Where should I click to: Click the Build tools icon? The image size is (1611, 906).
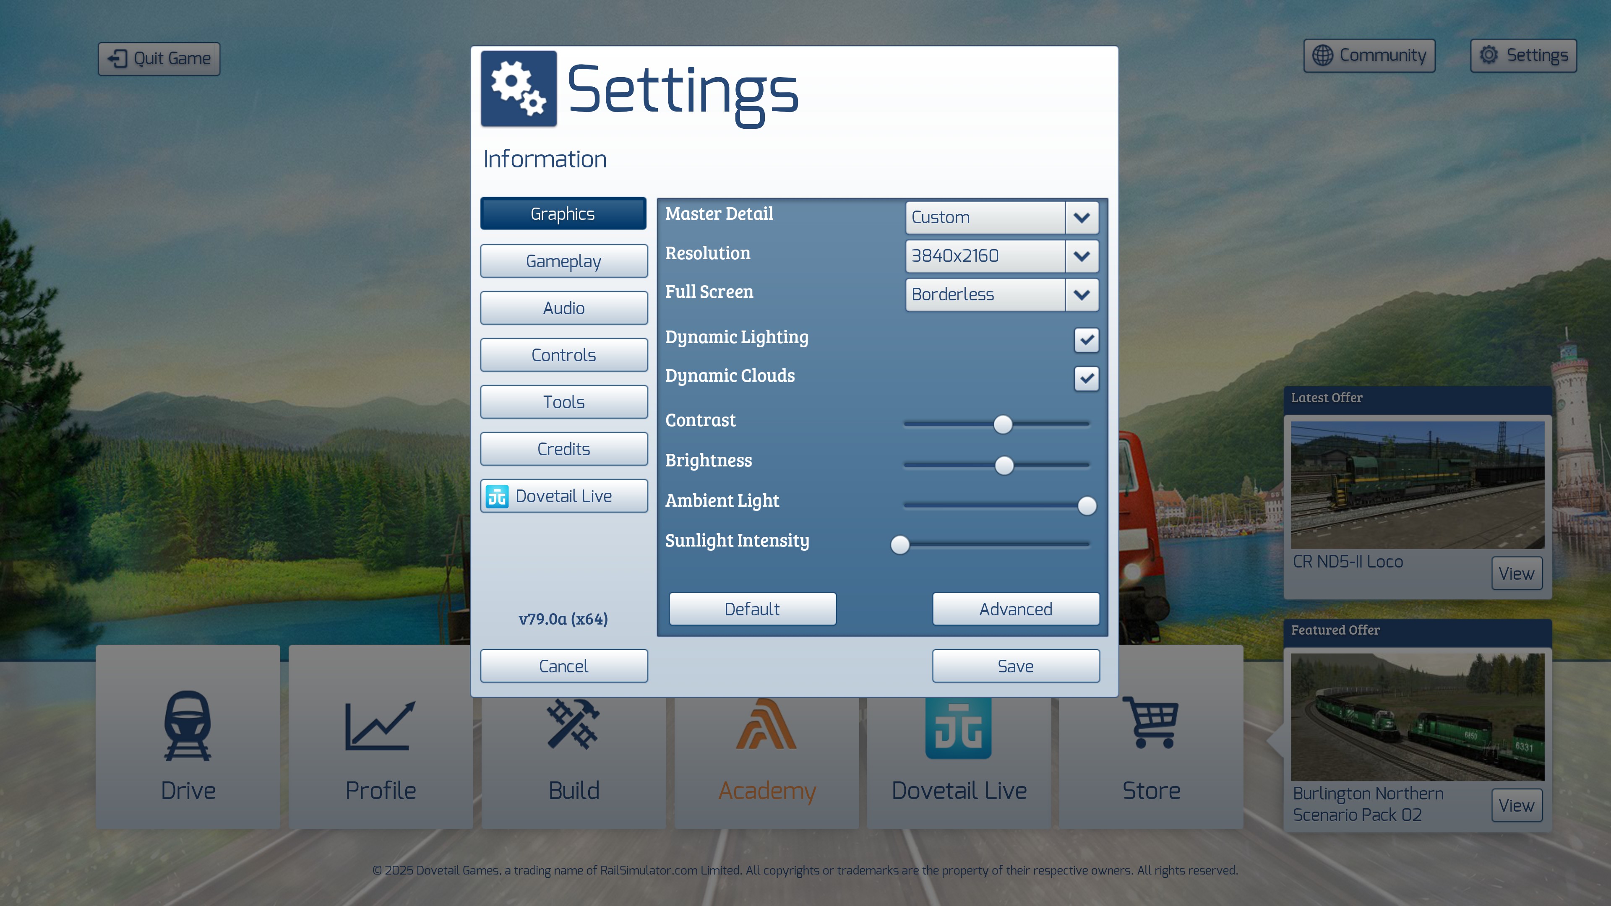tap(573, 724)
